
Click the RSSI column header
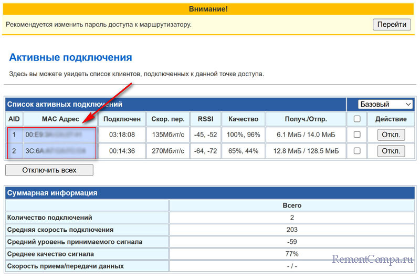pyautogui.click(x=202, y=119)
